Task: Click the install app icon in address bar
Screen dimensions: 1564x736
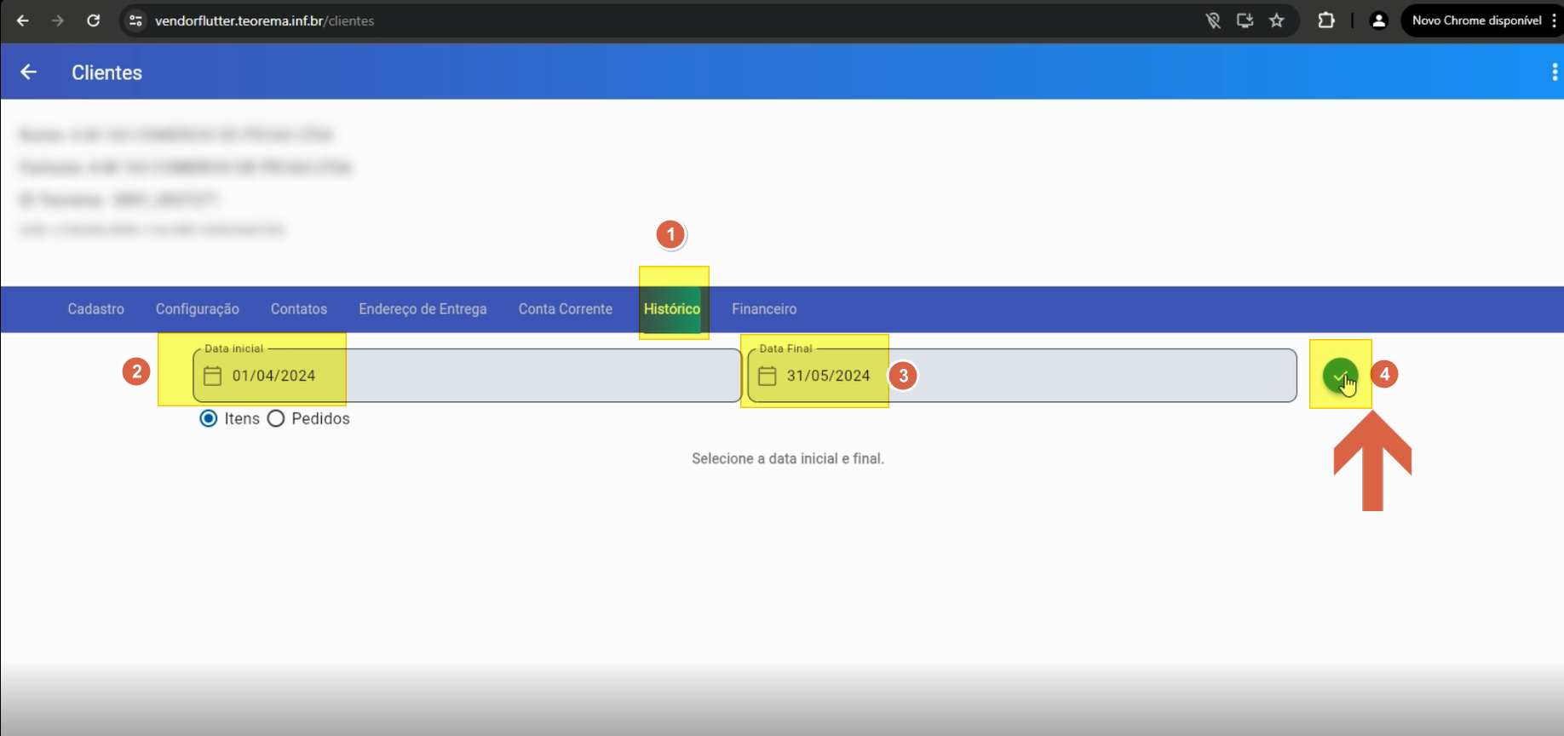Action: [x=1245, y=20]
